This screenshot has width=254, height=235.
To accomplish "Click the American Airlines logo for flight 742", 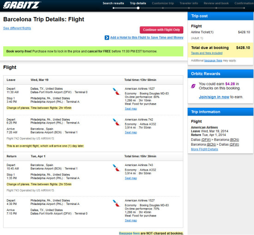I will pyautogui.click(x=116, y=122).
